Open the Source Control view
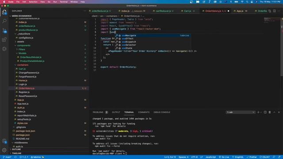 (x=4, y=30)
